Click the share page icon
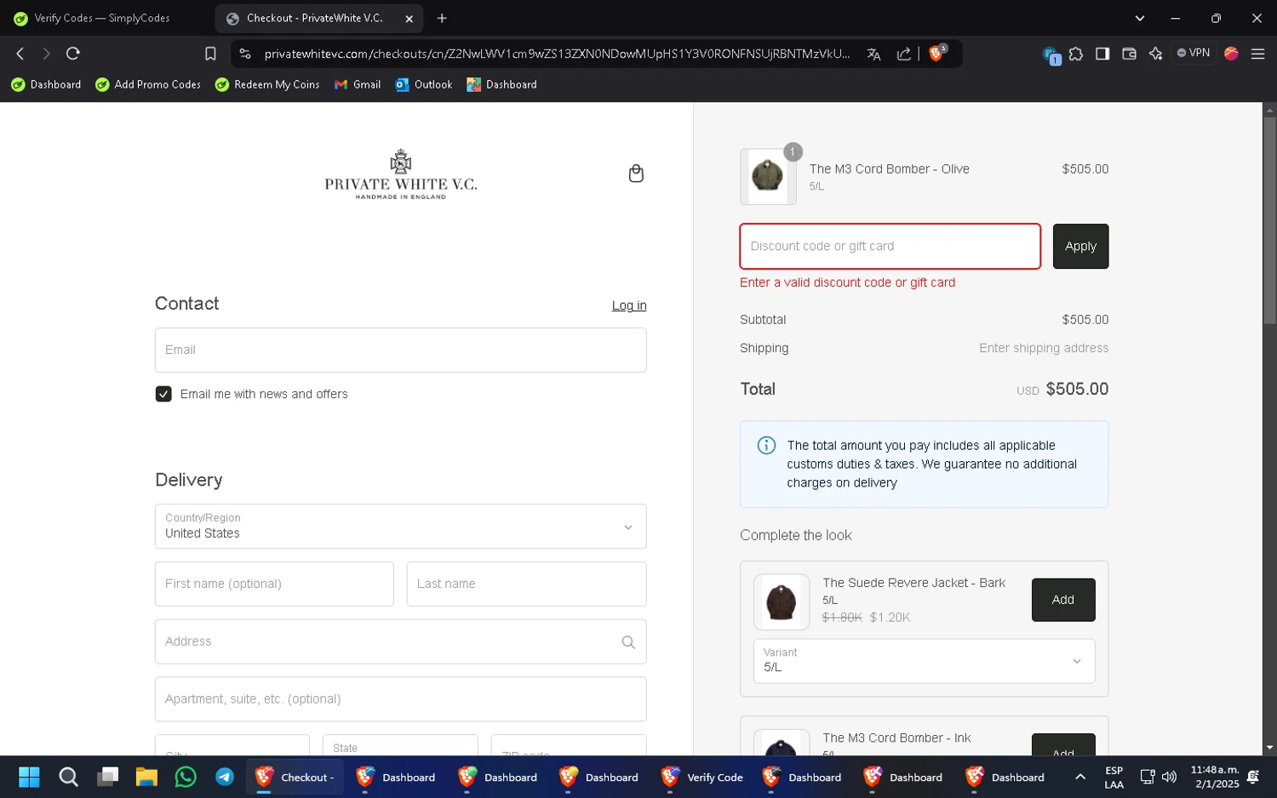 coord(903,54)
